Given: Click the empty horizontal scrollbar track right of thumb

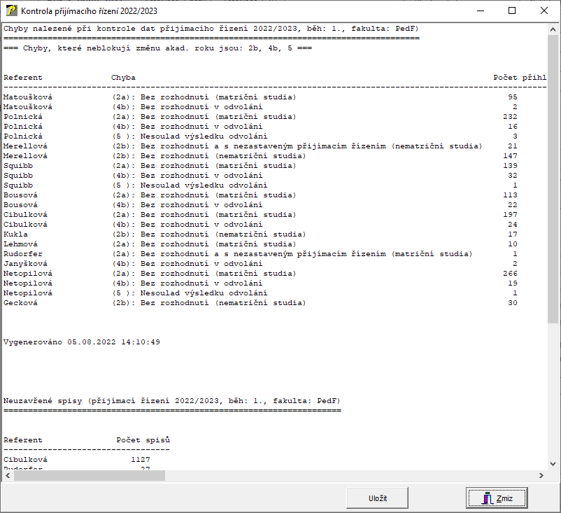Looking at the screenshot, I should click(x=350, y=475).
